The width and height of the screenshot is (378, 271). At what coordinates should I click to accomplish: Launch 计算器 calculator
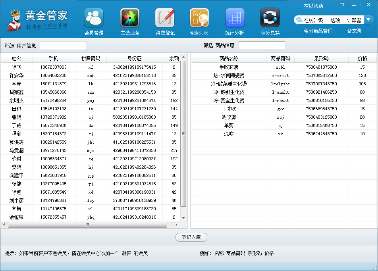coord(354,20)
